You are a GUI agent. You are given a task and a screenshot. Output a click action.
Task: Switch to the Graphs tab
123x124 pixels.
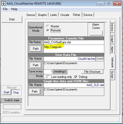[x=42, y=15]
